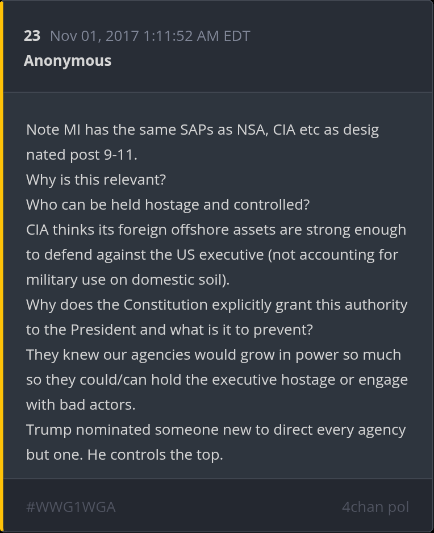The image size is (434, 533).
Task: Click the text "military use on domestic soil)."
Action: 128,280
